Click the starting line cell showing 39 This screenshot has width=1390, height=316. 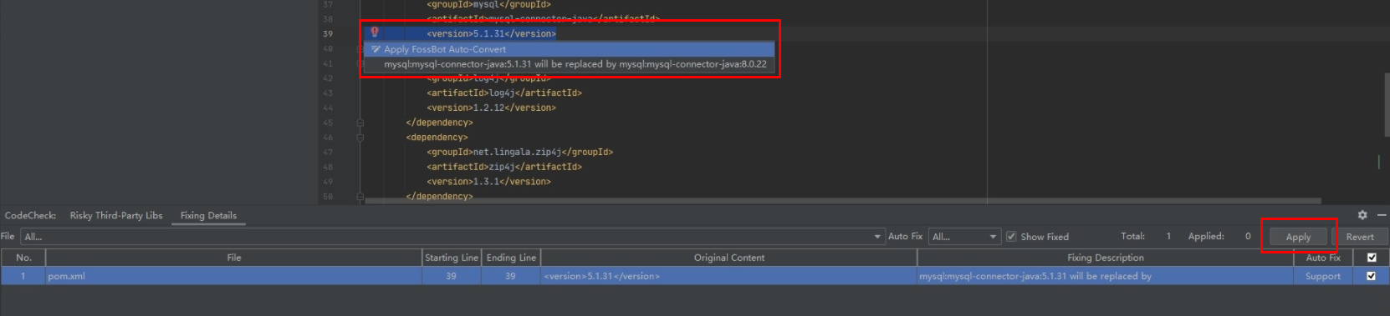(452, 276)
